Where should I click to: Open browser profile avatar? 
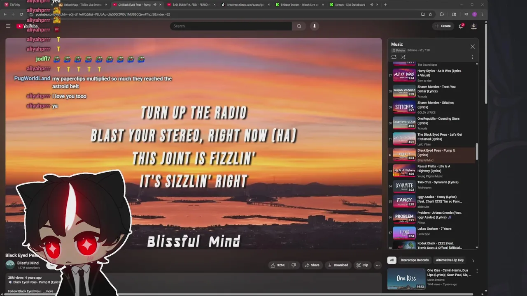pyautogui.click(x=474, y=14)
